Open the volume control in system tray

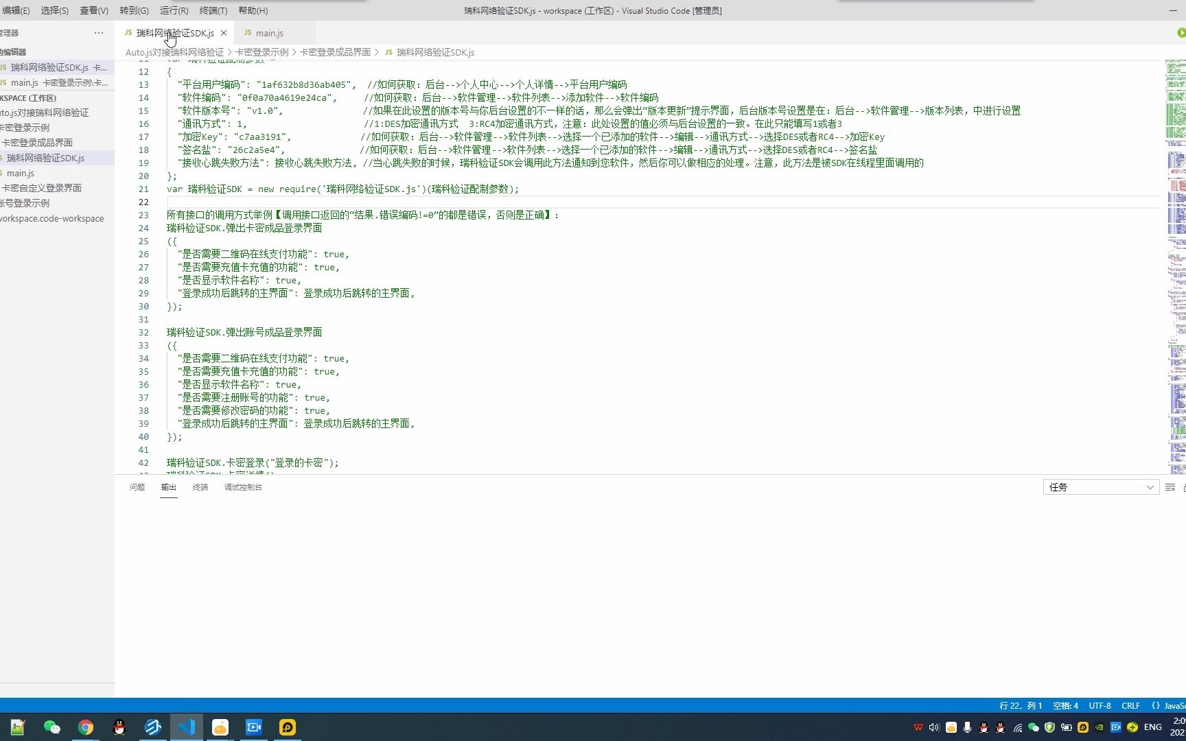click(934, 727)
